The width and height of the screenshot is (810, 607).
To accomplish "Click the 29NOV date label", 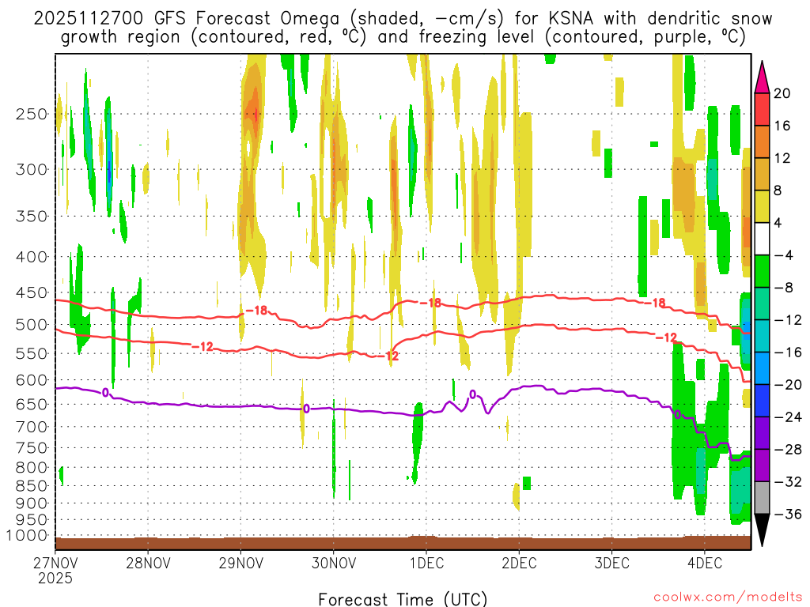I will click(240, 563).
